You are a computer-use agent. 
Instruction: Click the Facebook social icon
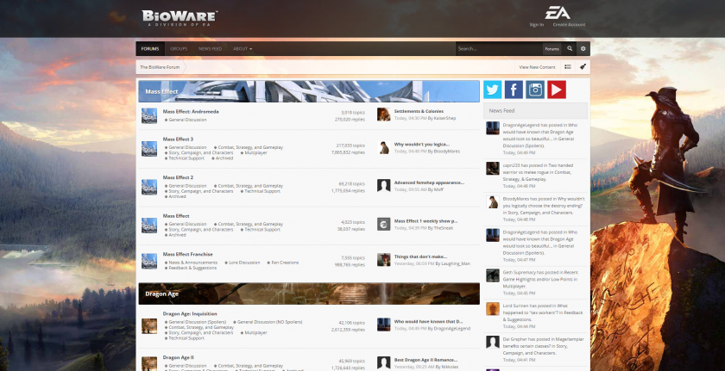point(514,90)
